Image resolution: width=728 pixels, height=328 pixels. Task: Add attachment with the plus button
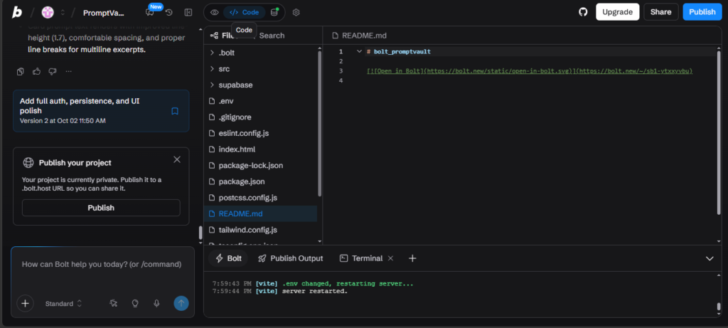(x=25, y=304)
